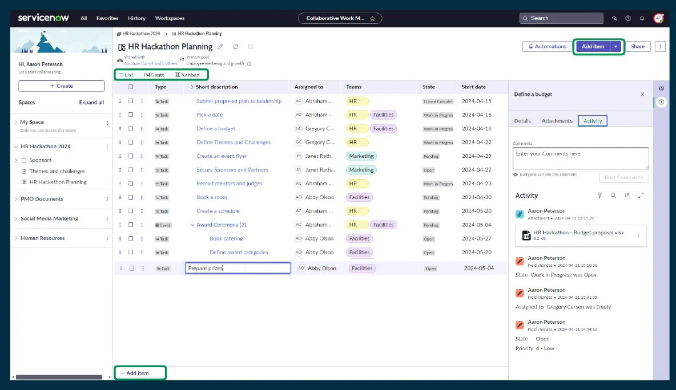Expand all via Short description header chevron
The image size is (676, 390).
(191, 87)
